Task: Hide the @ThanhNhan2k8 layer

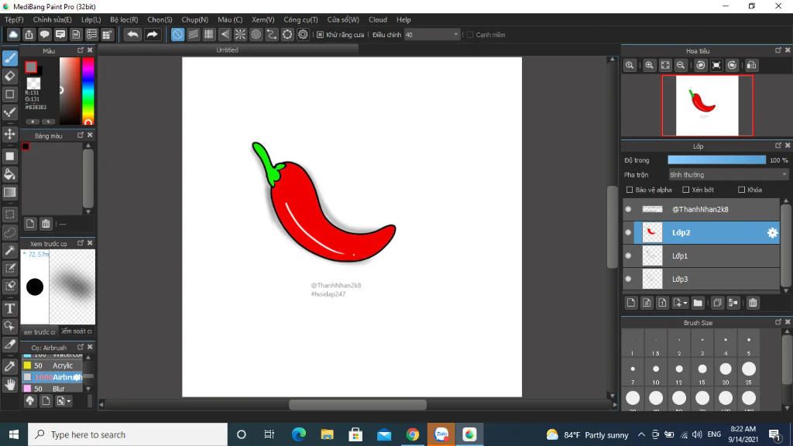Action: coord(628,209)
